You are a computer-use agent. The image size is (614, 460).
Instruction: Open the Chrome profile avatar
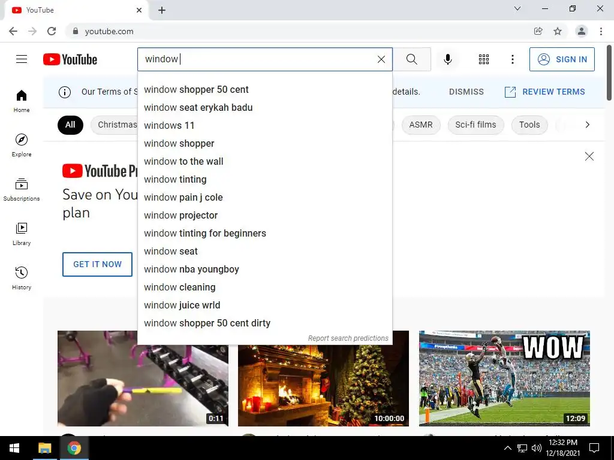[582, 31]
